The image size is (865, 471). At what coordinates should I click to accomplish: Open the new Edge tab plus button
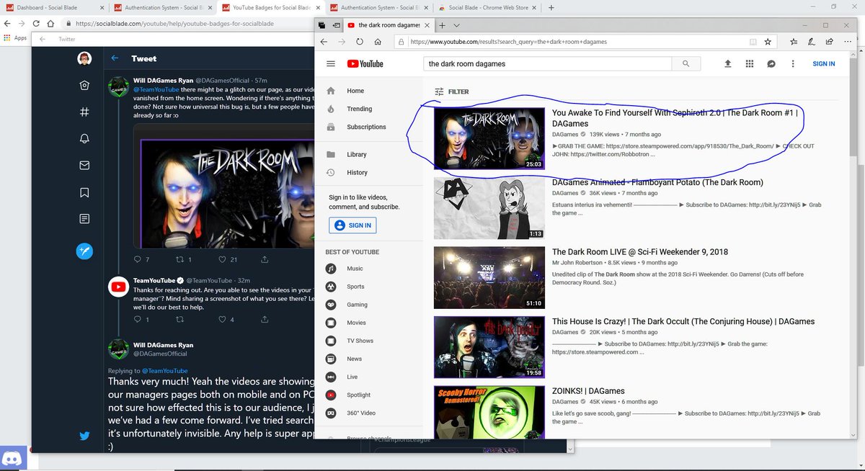click(442, 24)
